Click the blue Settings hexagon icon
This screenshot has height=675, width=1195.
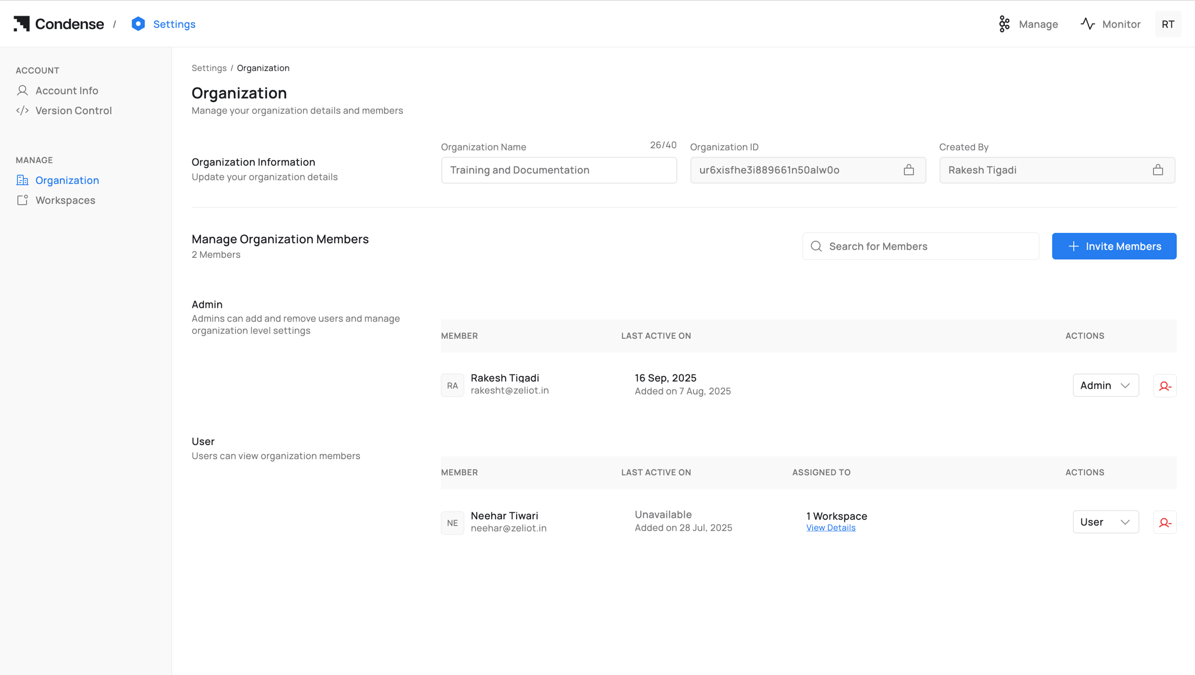coord(138,24)
